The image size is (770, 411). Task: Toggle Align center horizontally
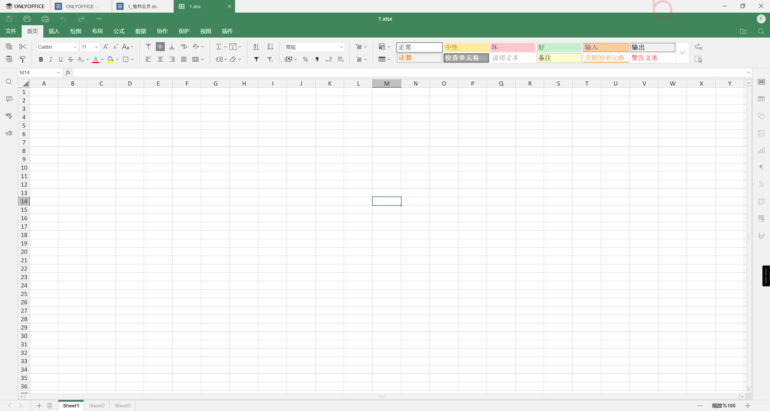point(160,59)
